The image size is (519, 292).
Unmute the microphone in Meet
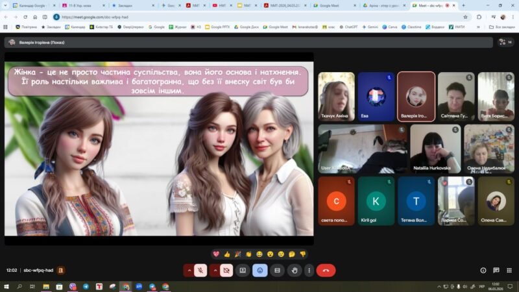pos(202,271)
